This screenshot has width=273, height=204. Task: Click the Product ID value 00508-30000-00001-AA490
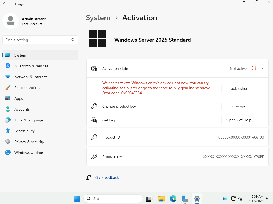241,137
